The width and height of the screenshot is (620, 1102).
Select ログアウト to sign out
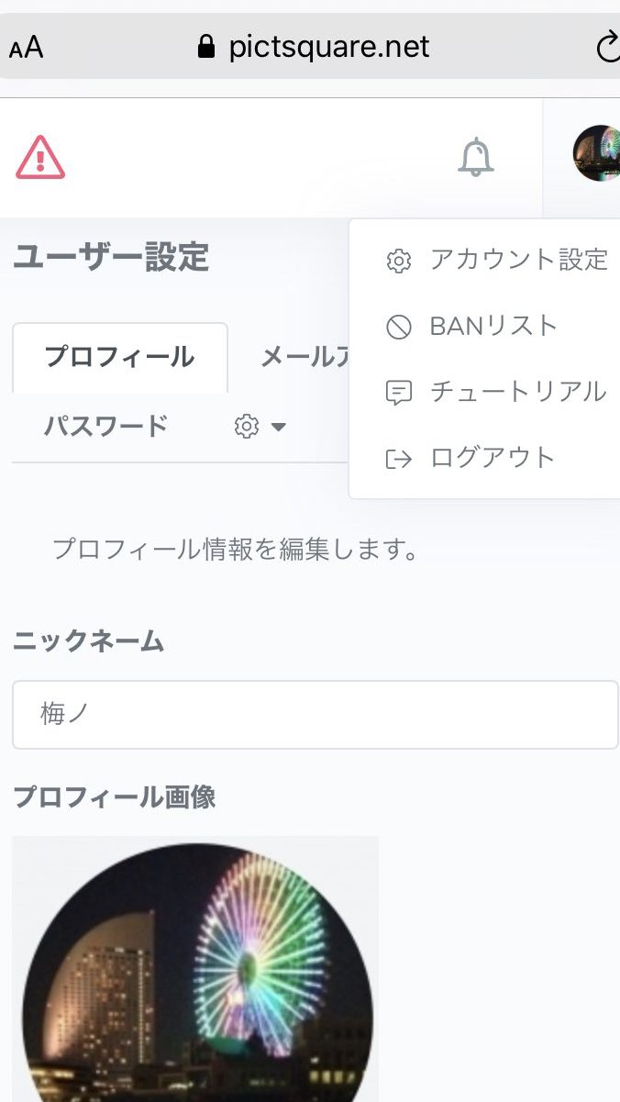point(493,458)
